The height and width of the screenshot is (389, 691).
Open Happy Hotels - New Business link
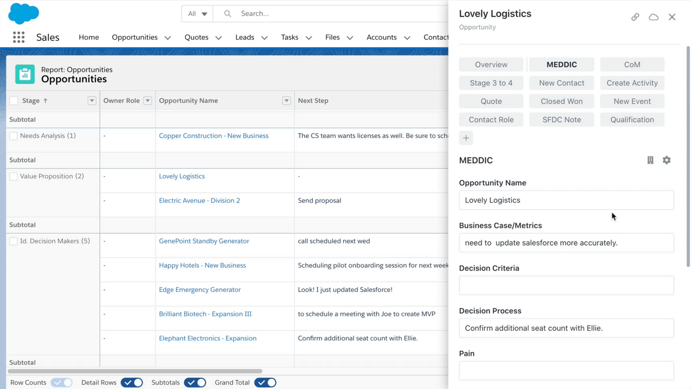202,265
